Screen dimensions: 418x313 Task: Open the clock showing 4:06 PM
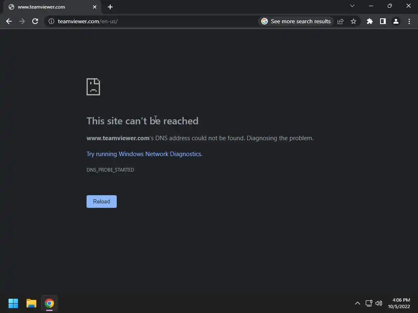(x=399, y=303)
